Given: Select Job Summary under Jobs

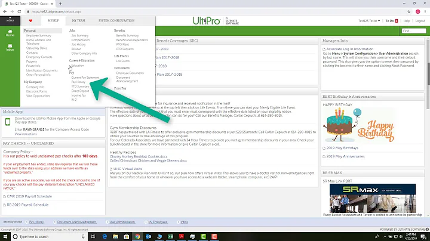Looking at the screenshot, I should pos(80,36).
